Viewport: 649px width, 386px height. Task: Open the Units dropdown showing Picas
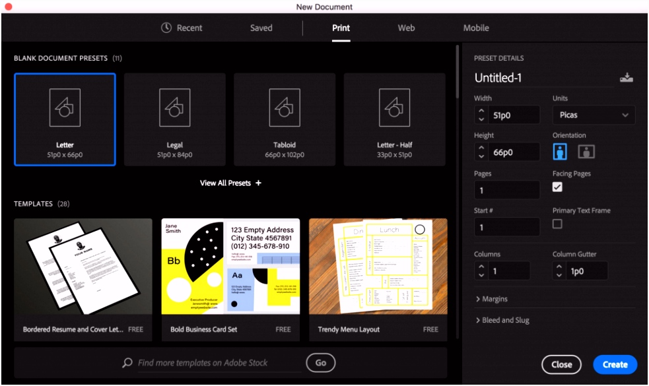(594, 115)
